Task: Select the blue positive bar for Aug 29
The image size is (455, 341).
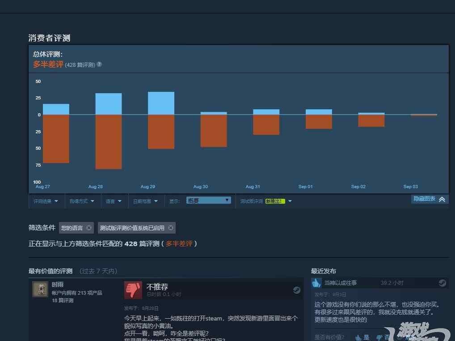Action: (x=161, y=103)
